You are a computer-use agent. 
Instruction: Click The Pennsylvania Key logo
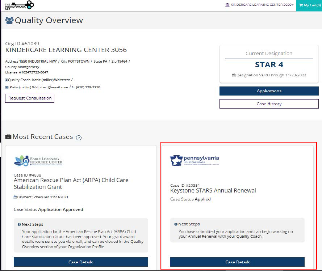[x=19, y=5]
